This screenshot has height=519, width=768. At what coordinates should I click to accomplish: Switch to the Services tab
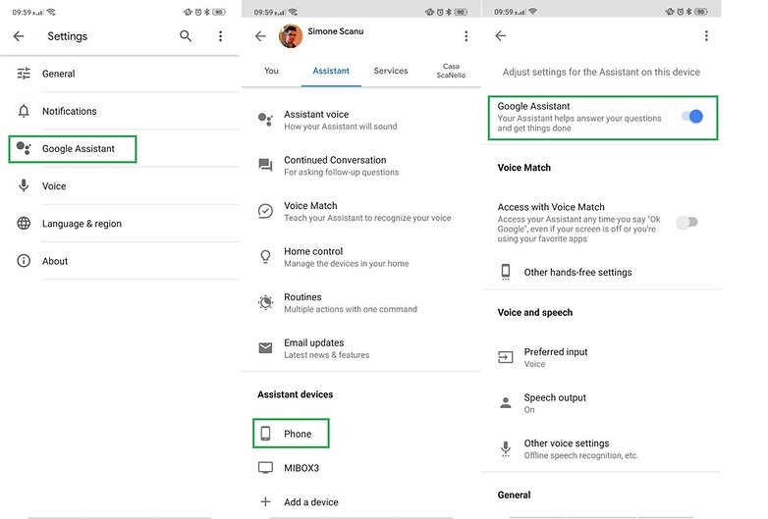(391, 71)
